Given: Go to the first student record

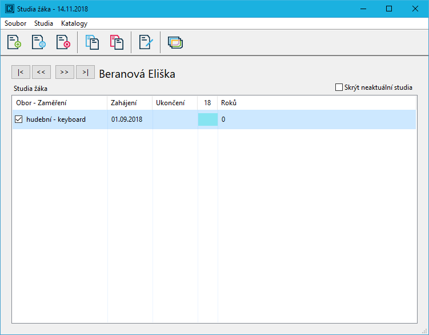Looking at the screenshot, I should tap(21, 72).
